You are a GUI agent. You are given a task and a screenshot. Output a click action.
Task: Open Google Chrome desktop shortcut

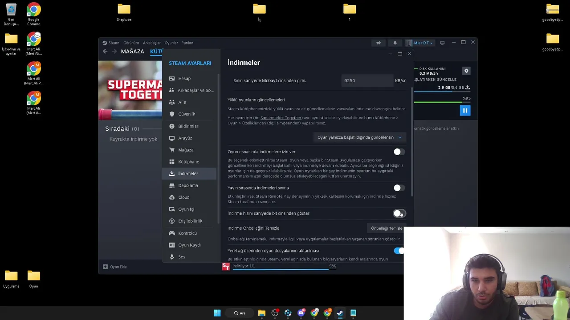33,14
